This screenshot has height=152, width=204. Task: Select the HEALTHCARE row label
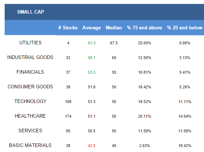point(30,116)
